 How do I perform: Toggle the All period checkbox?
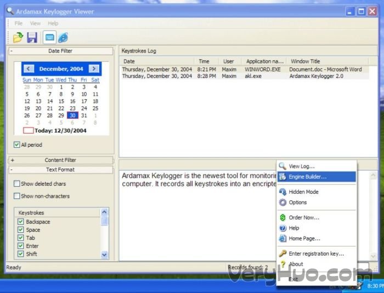16,145
